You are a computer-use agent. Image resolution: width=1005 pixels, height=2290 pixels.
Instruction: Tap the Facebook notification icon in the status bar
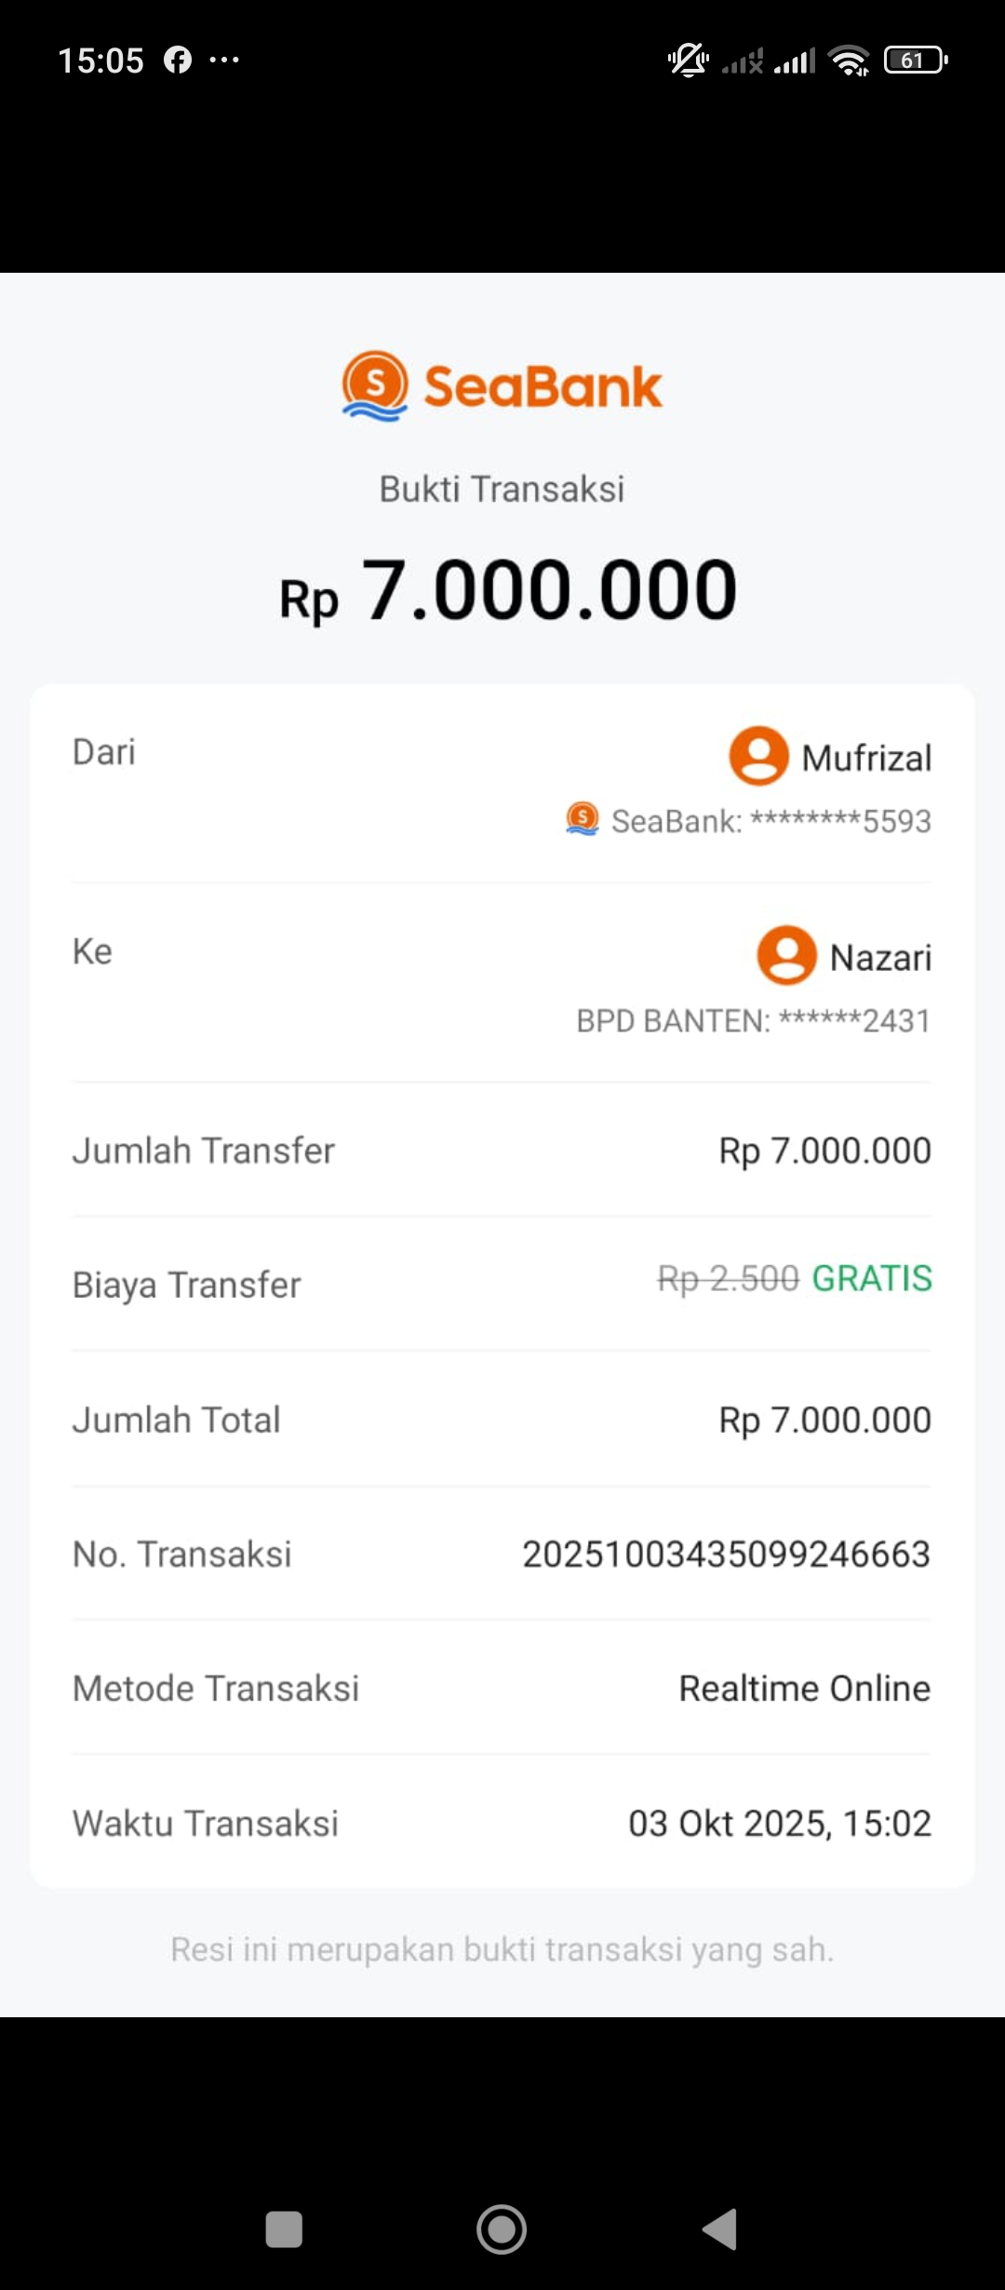(178, 61)
